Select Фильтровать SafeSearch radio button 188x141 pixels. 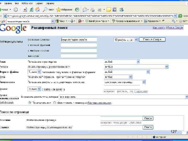55,103
